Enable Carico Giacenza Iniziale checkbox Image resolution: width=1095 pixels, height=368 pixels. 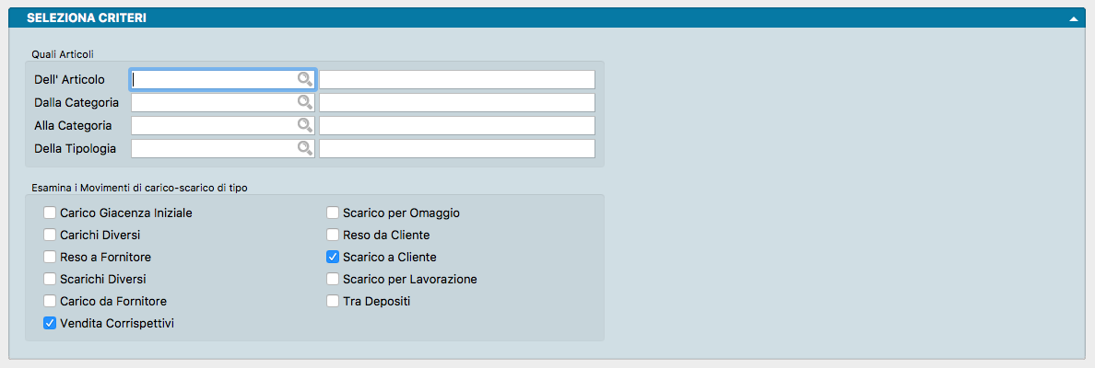pyautogui.click(x=50, y=213)
